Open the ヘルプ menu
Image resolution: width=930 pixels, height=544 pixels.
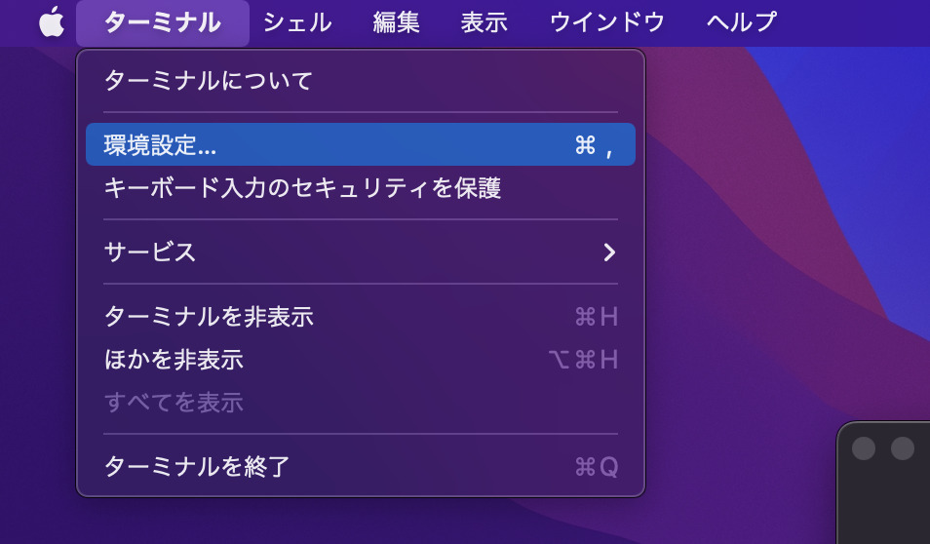pos(742,23)
